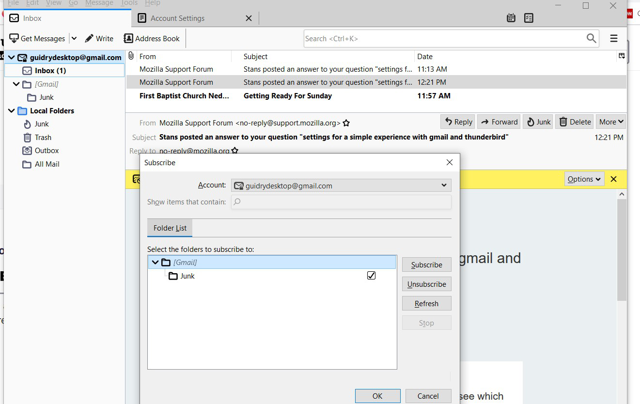Open the Help menu
Screen dimensions: 640x404
pyautogui.click(x=152, y=3)
